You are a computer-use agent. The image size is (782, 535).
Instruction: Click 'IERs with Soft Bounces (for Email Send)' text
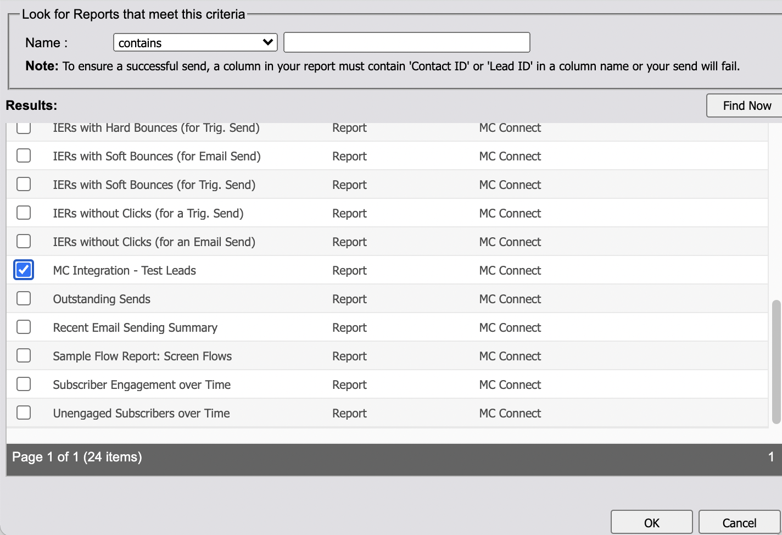coord(157,156)
